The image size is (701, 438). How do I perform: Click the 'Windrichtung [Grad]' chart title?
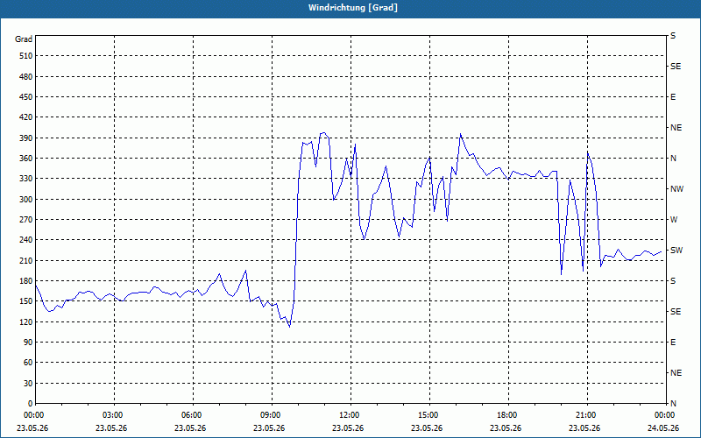[353, 8]
